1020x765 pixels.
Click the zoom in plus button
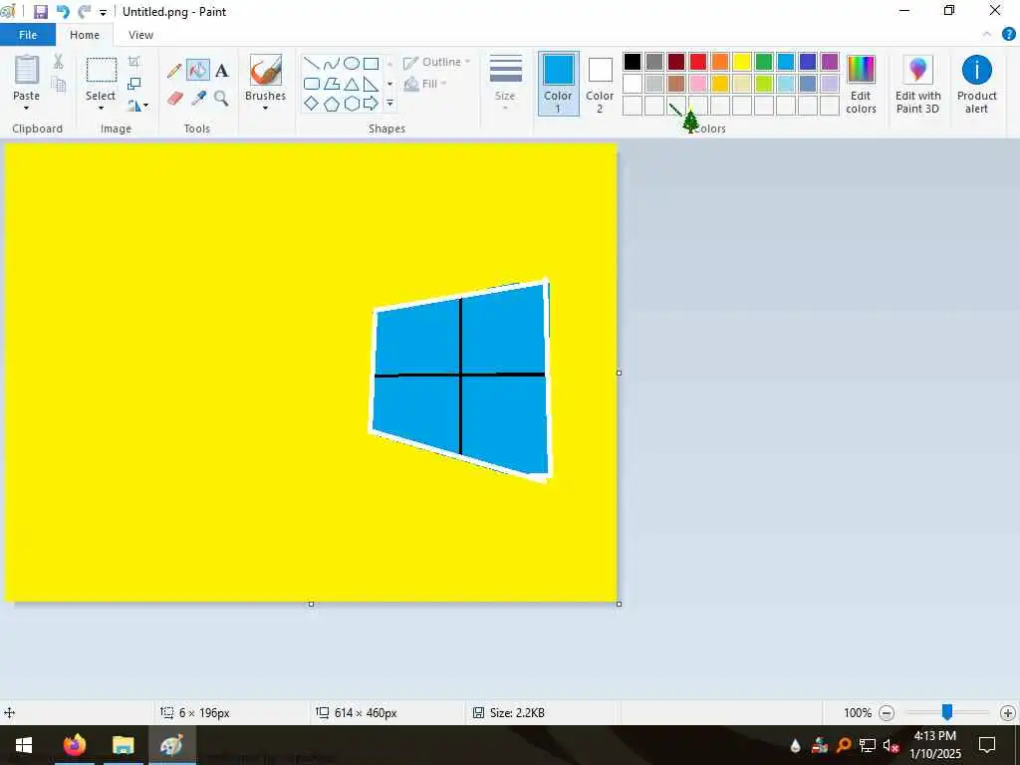point(1008,713)
